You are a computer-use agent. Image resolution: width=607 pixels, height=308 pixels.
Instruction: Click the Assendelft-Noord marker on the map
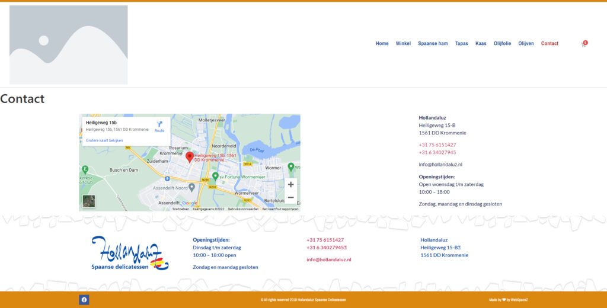coord(191,188)
